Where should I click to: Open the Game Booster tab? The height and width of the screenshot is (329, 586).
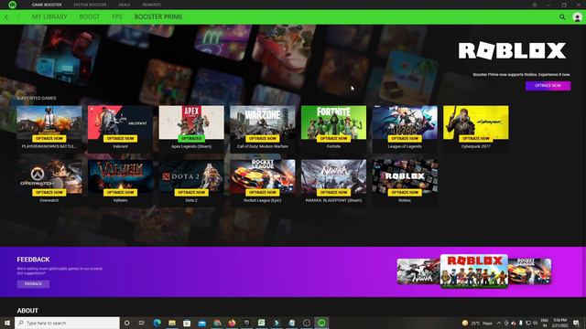click(x=47, y=5)
